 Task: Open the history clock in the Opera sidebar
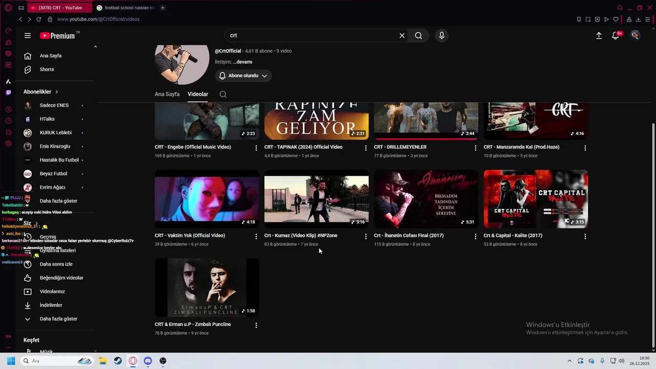tap(8, 121)
